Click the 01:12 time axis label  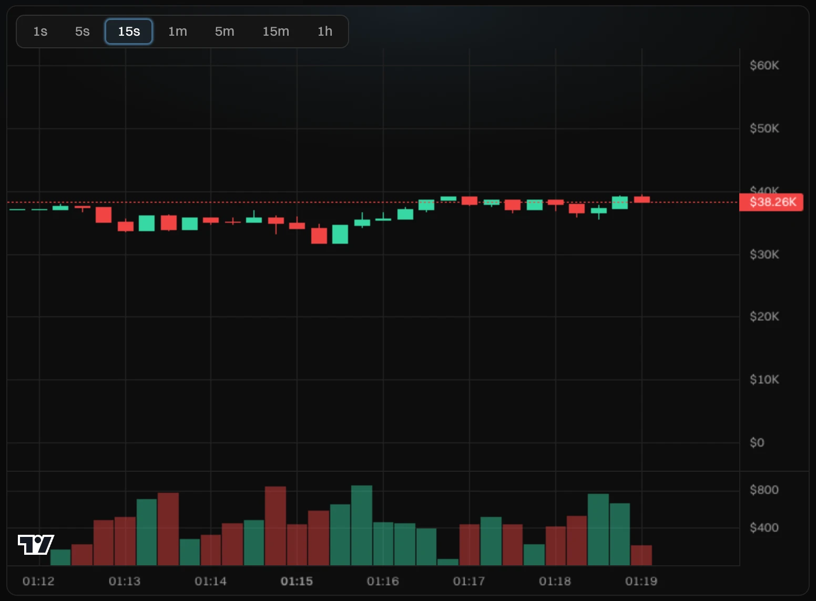38,582
